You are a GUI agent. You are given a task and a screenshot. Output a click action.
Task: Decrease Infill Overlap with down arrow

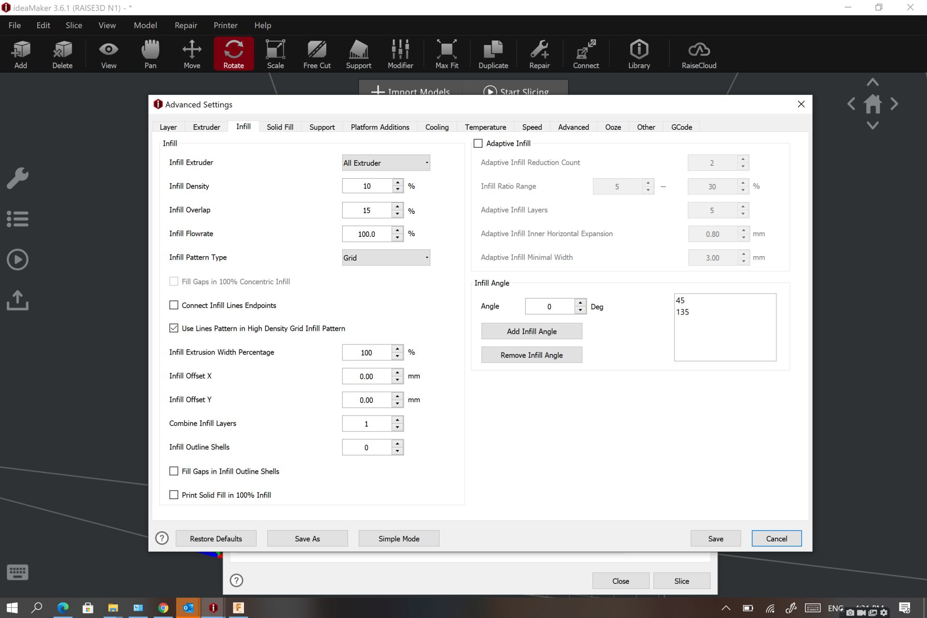(397, 214)
